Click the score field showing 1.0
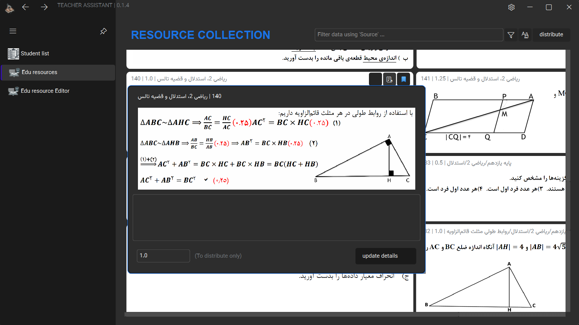The height and width of the screenshot is (325, 579). 163,256
